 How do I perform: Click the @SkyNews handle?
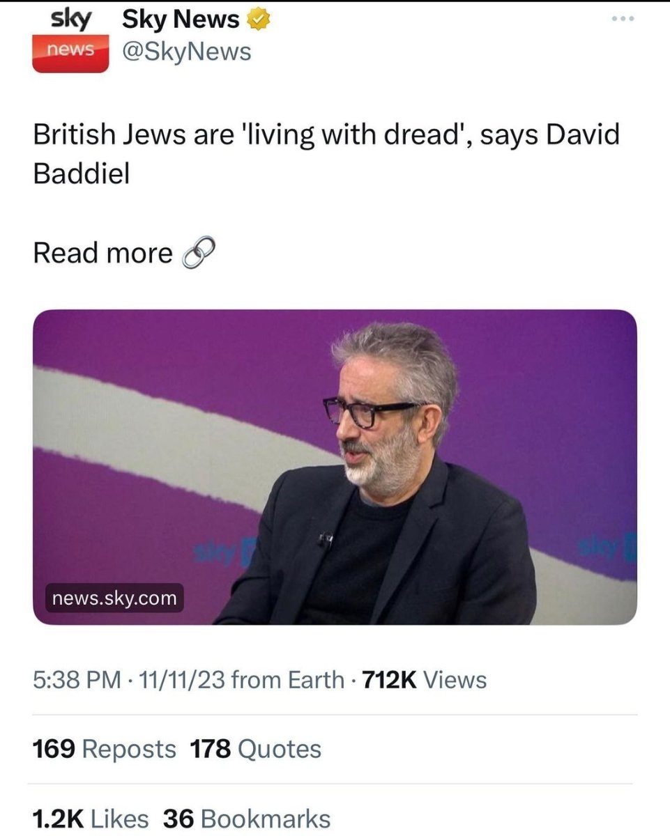[186, 51]
